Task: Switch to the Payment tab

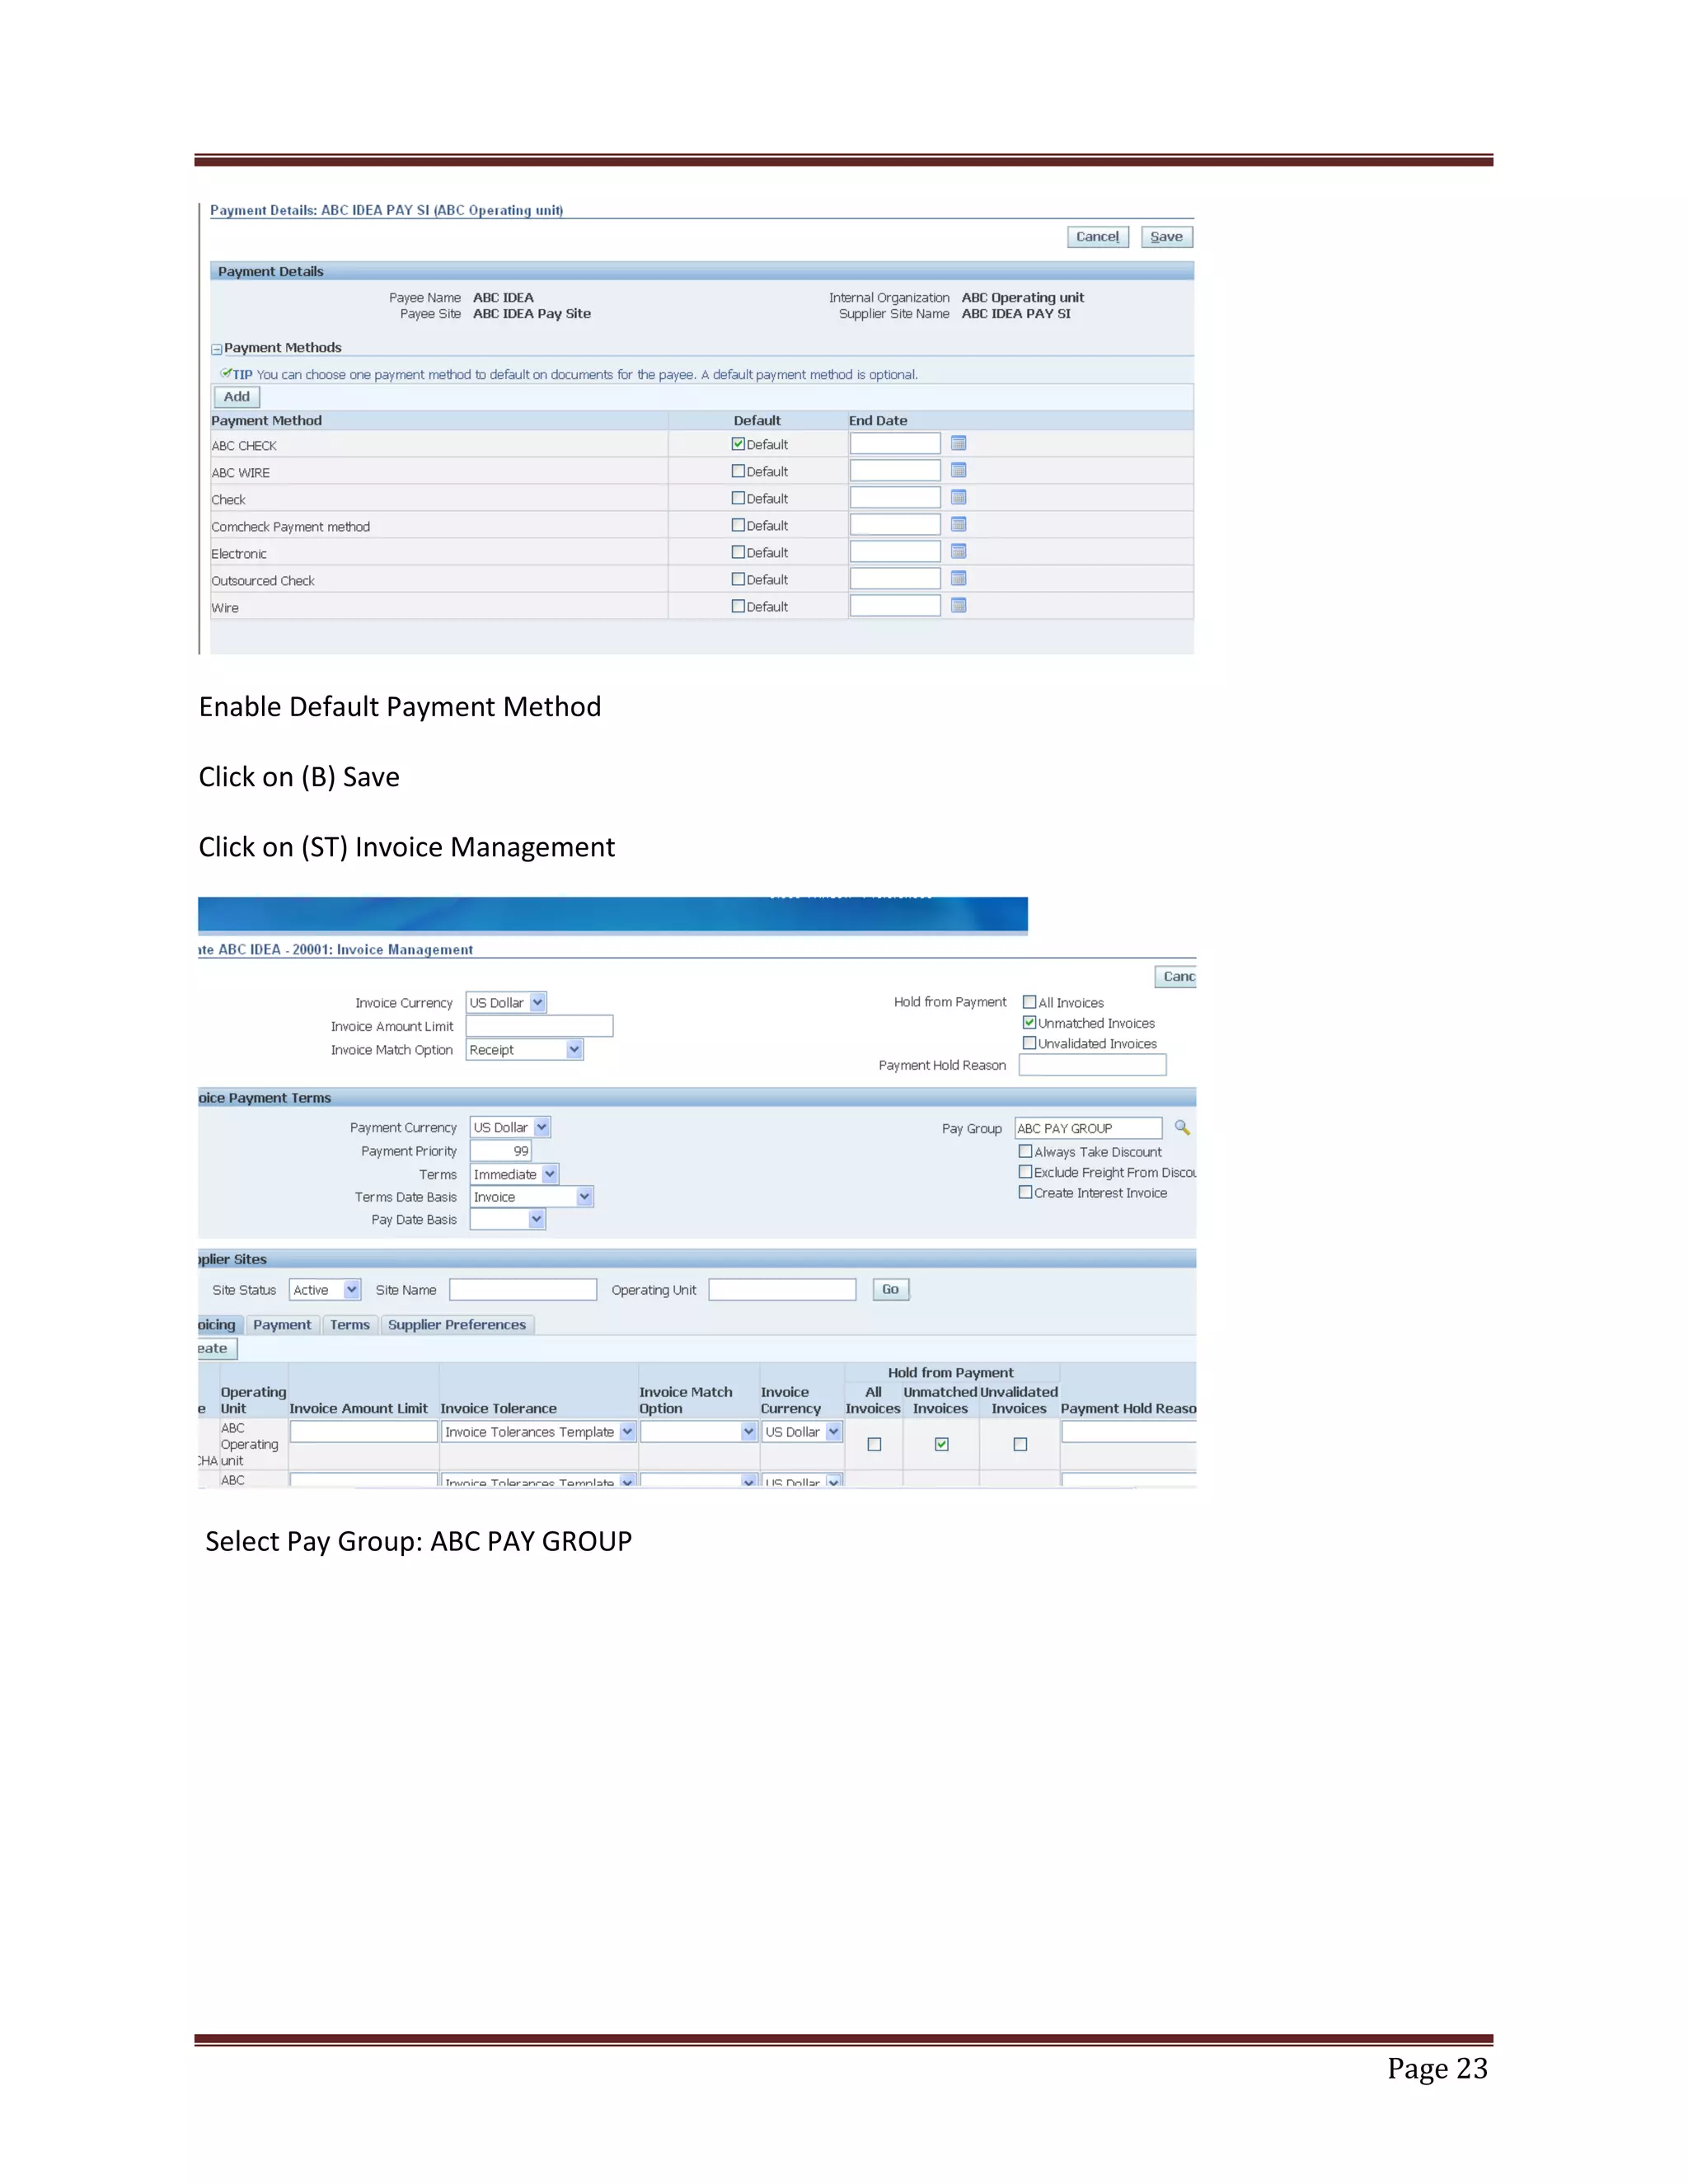Action: (x=282, y=1324)
